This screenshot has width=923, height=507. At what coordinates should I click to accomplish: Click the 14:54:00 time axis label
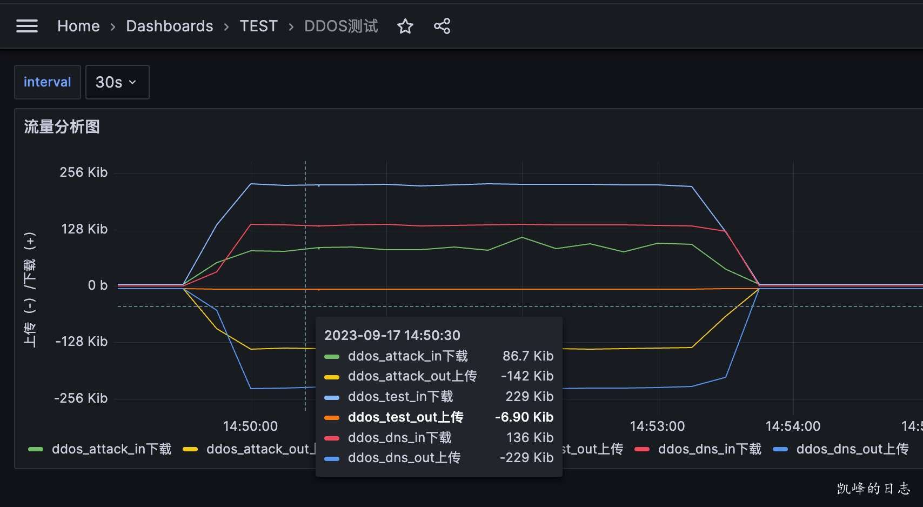[x=793, y=426]
